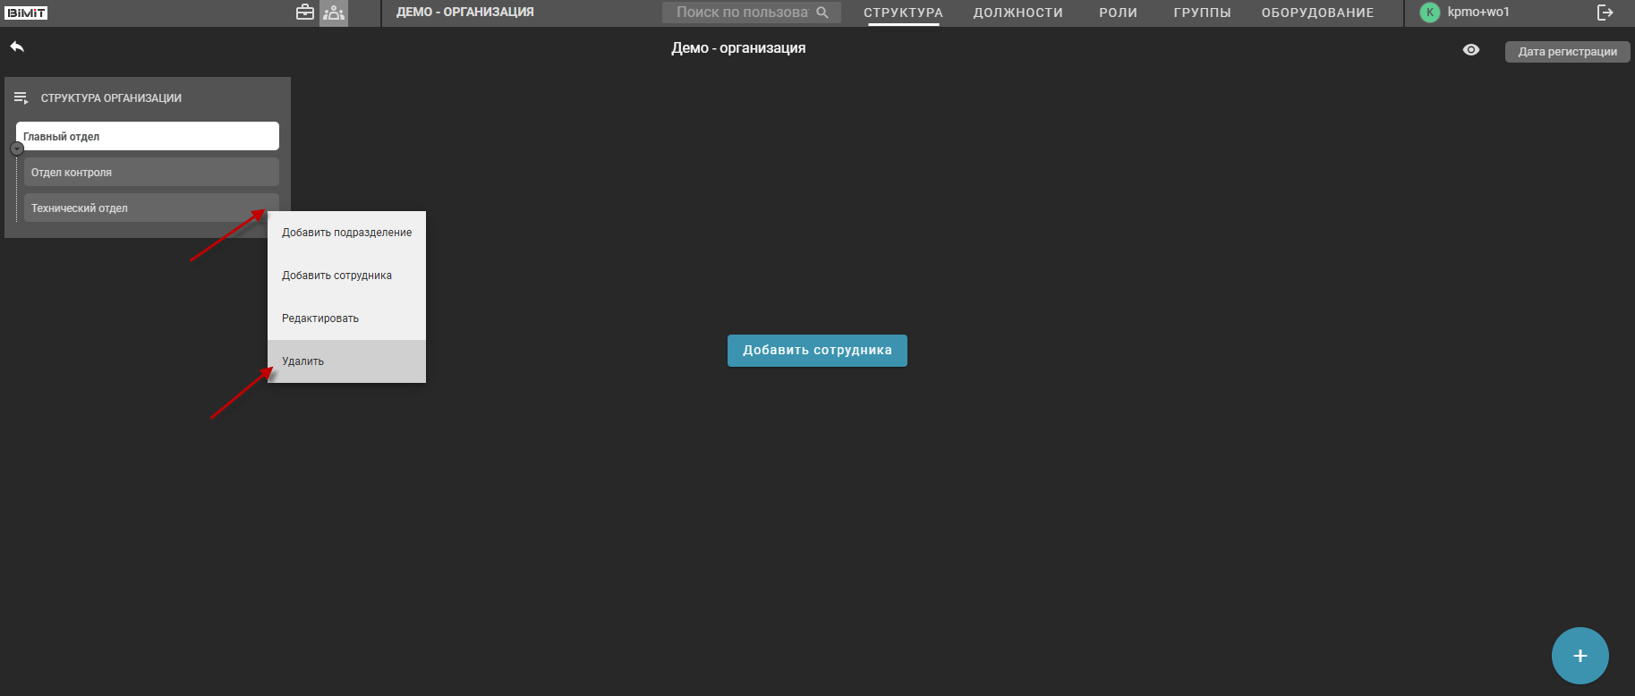Open the Дата регистрации sort dropdown
Image resolution: width=1635 pixels, height=696 pixels.
point(1567,52)
